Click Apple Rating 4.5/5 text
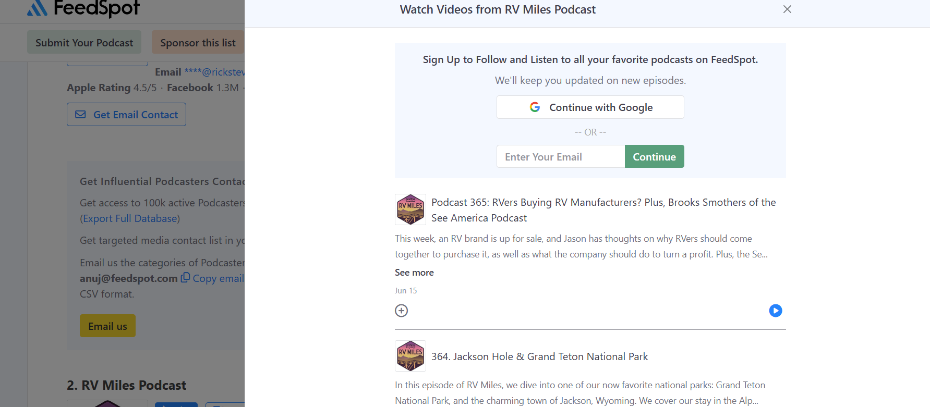Image resolution: width=930 pixels, height=407 pixels. pos(112,88)
